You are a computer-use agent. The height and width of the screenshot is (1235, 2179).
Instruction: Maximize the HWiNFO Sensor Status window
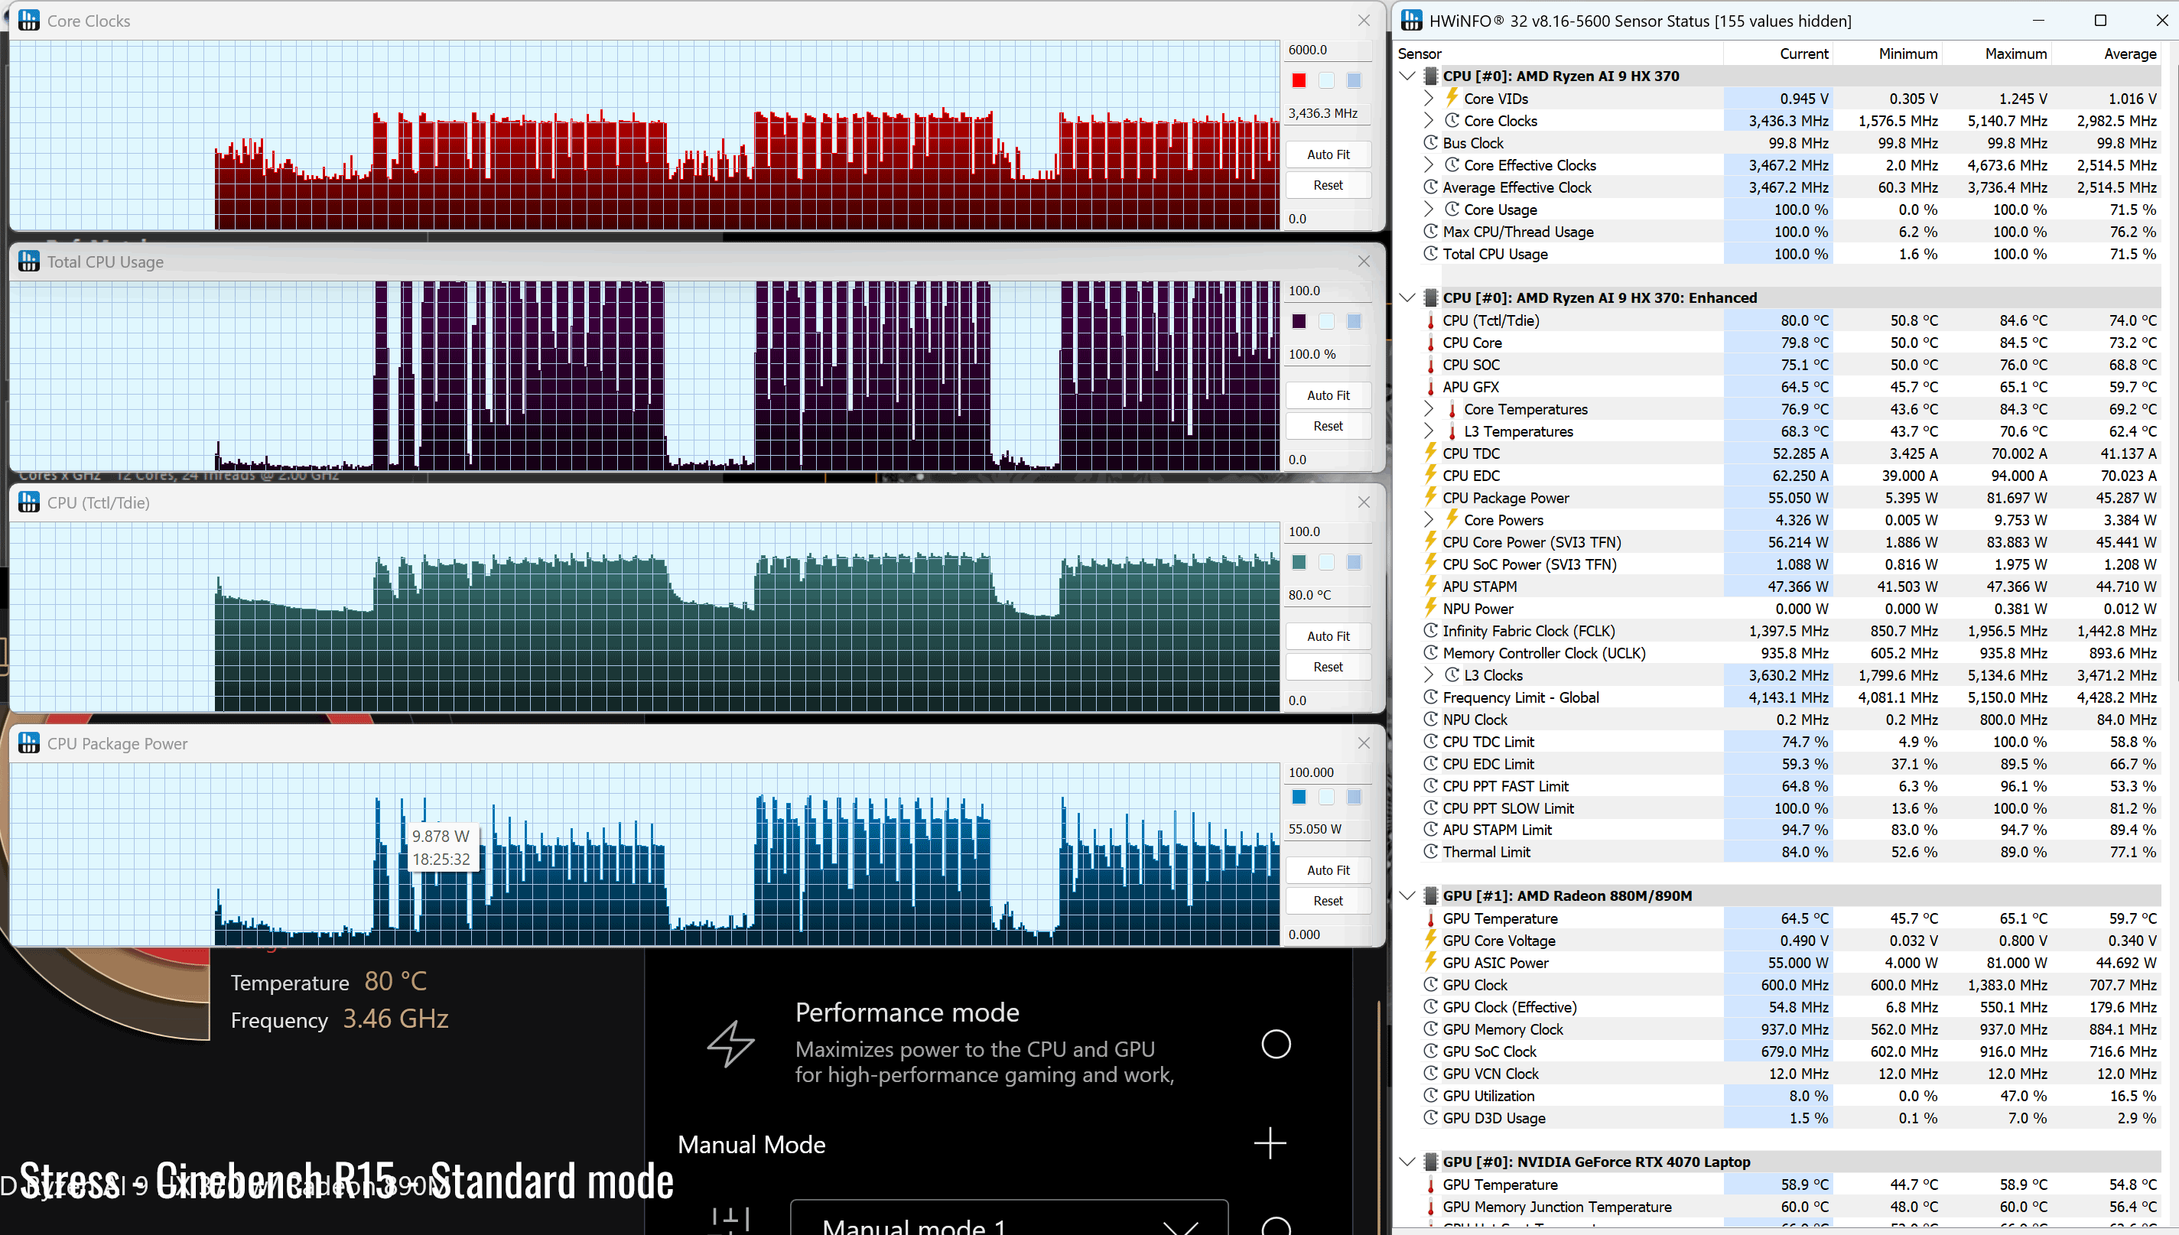point(2101,21)
